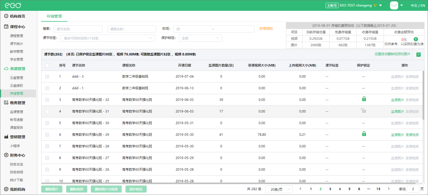Click the 营销管理 chart icon
This screenshot has height=195, width=428.
(6, 137)
